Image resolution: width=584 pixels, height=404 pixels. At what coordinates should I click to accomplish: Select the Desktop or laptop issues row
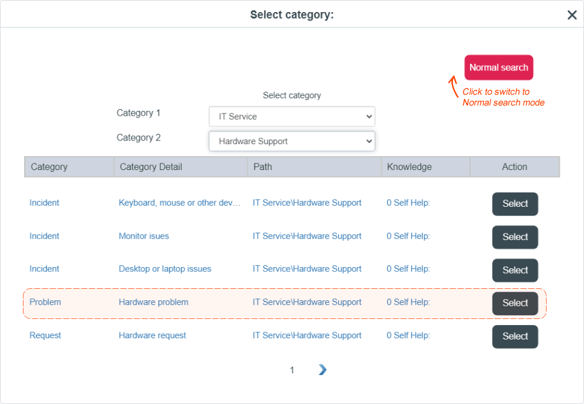(x=515, y=270)
